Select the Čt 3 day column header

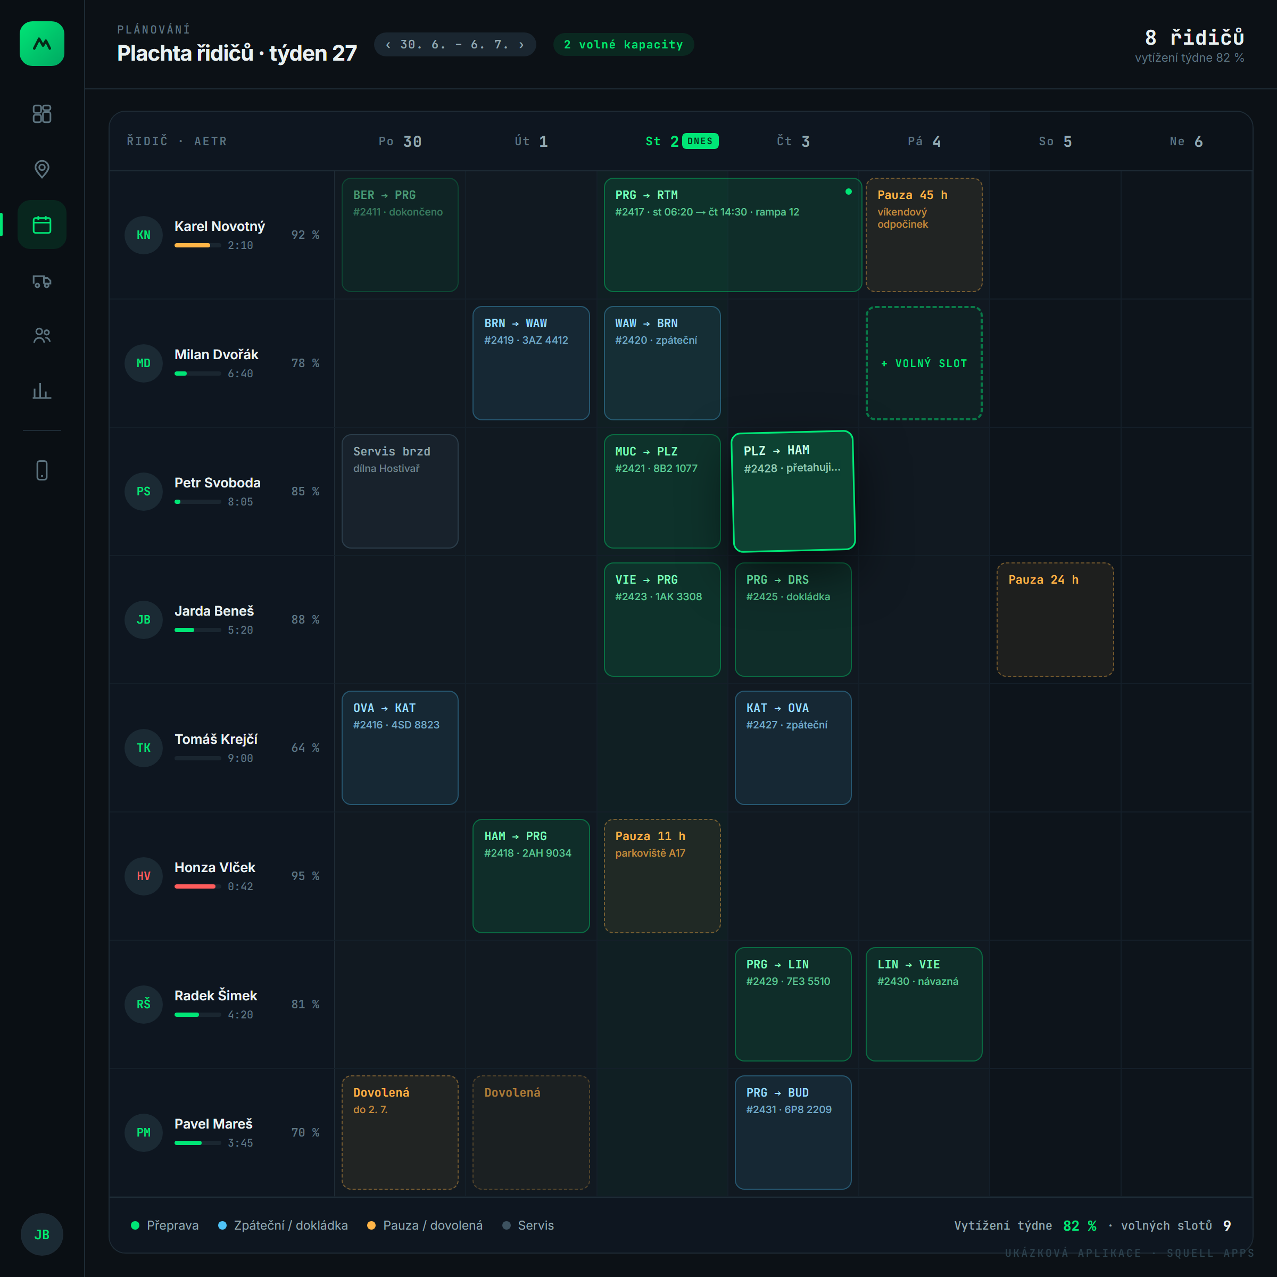[x=793, y=142]
